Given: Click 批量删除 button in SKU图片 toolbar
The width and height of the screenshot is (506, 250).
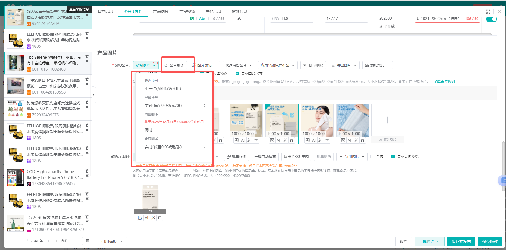Looking at the screenshot, I should 313,65.
